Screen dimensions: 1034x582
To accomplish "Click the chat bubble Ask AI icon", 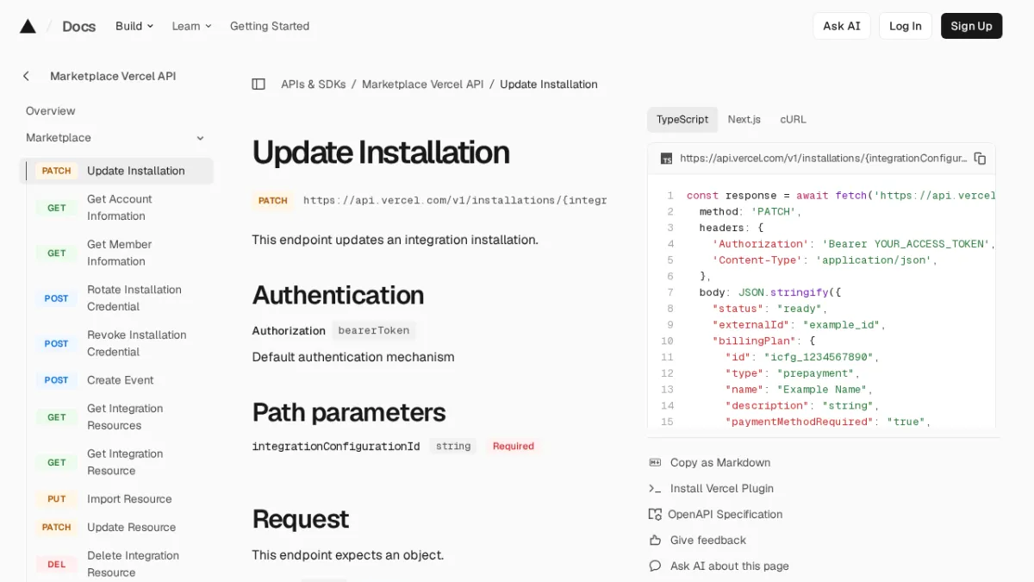I will (655, 566).
